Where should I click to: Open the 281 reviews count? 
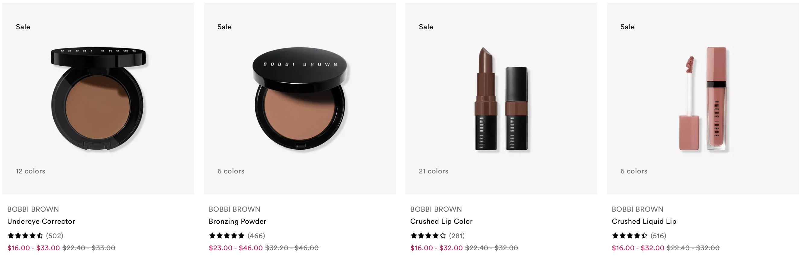(x=457, y=236)
